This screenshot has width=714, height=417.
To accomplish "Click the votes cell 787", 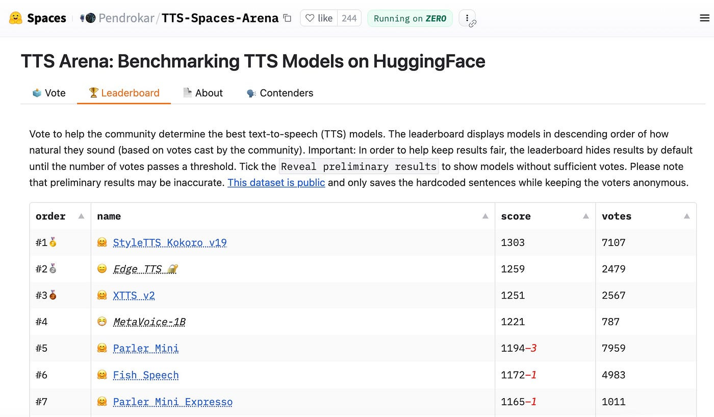I will click(x=646, y=322).
